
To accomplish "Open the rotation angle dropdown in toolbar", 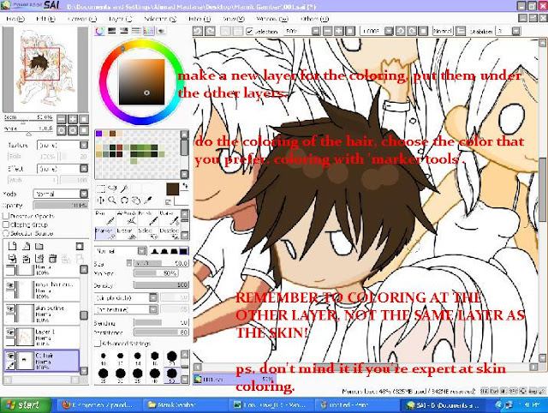I will 389,31.
